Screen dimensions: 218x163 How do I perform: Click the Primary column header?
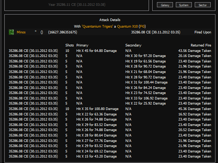point(82,45)
